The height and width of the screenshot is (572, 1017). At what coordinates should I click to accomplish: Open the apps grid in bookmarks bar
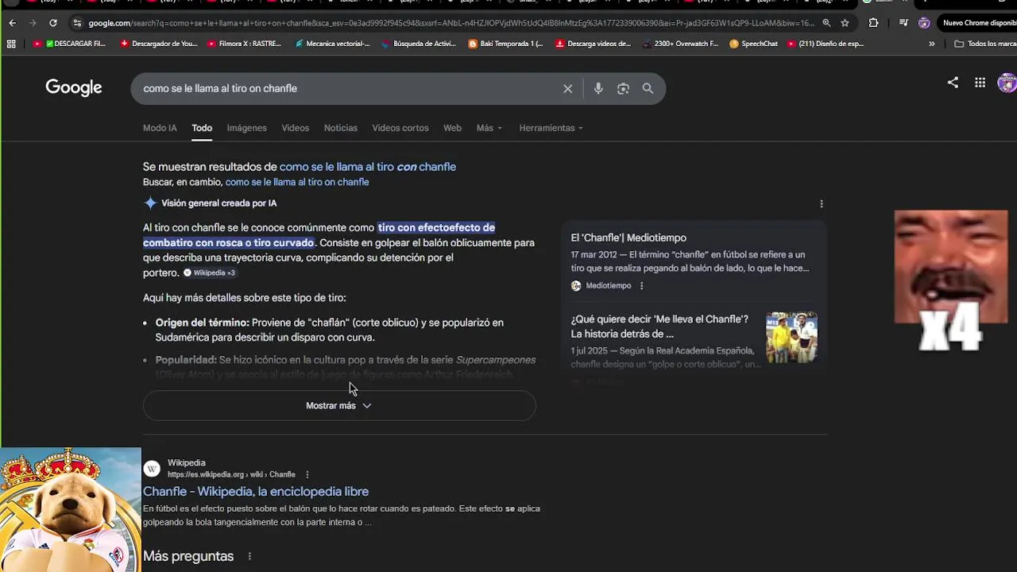point(11,44)
